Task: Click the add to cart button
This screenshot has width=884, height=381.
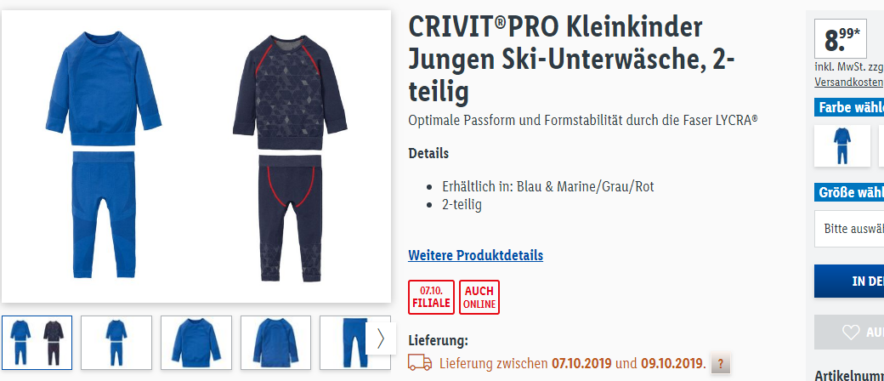Action: [849, 281]
